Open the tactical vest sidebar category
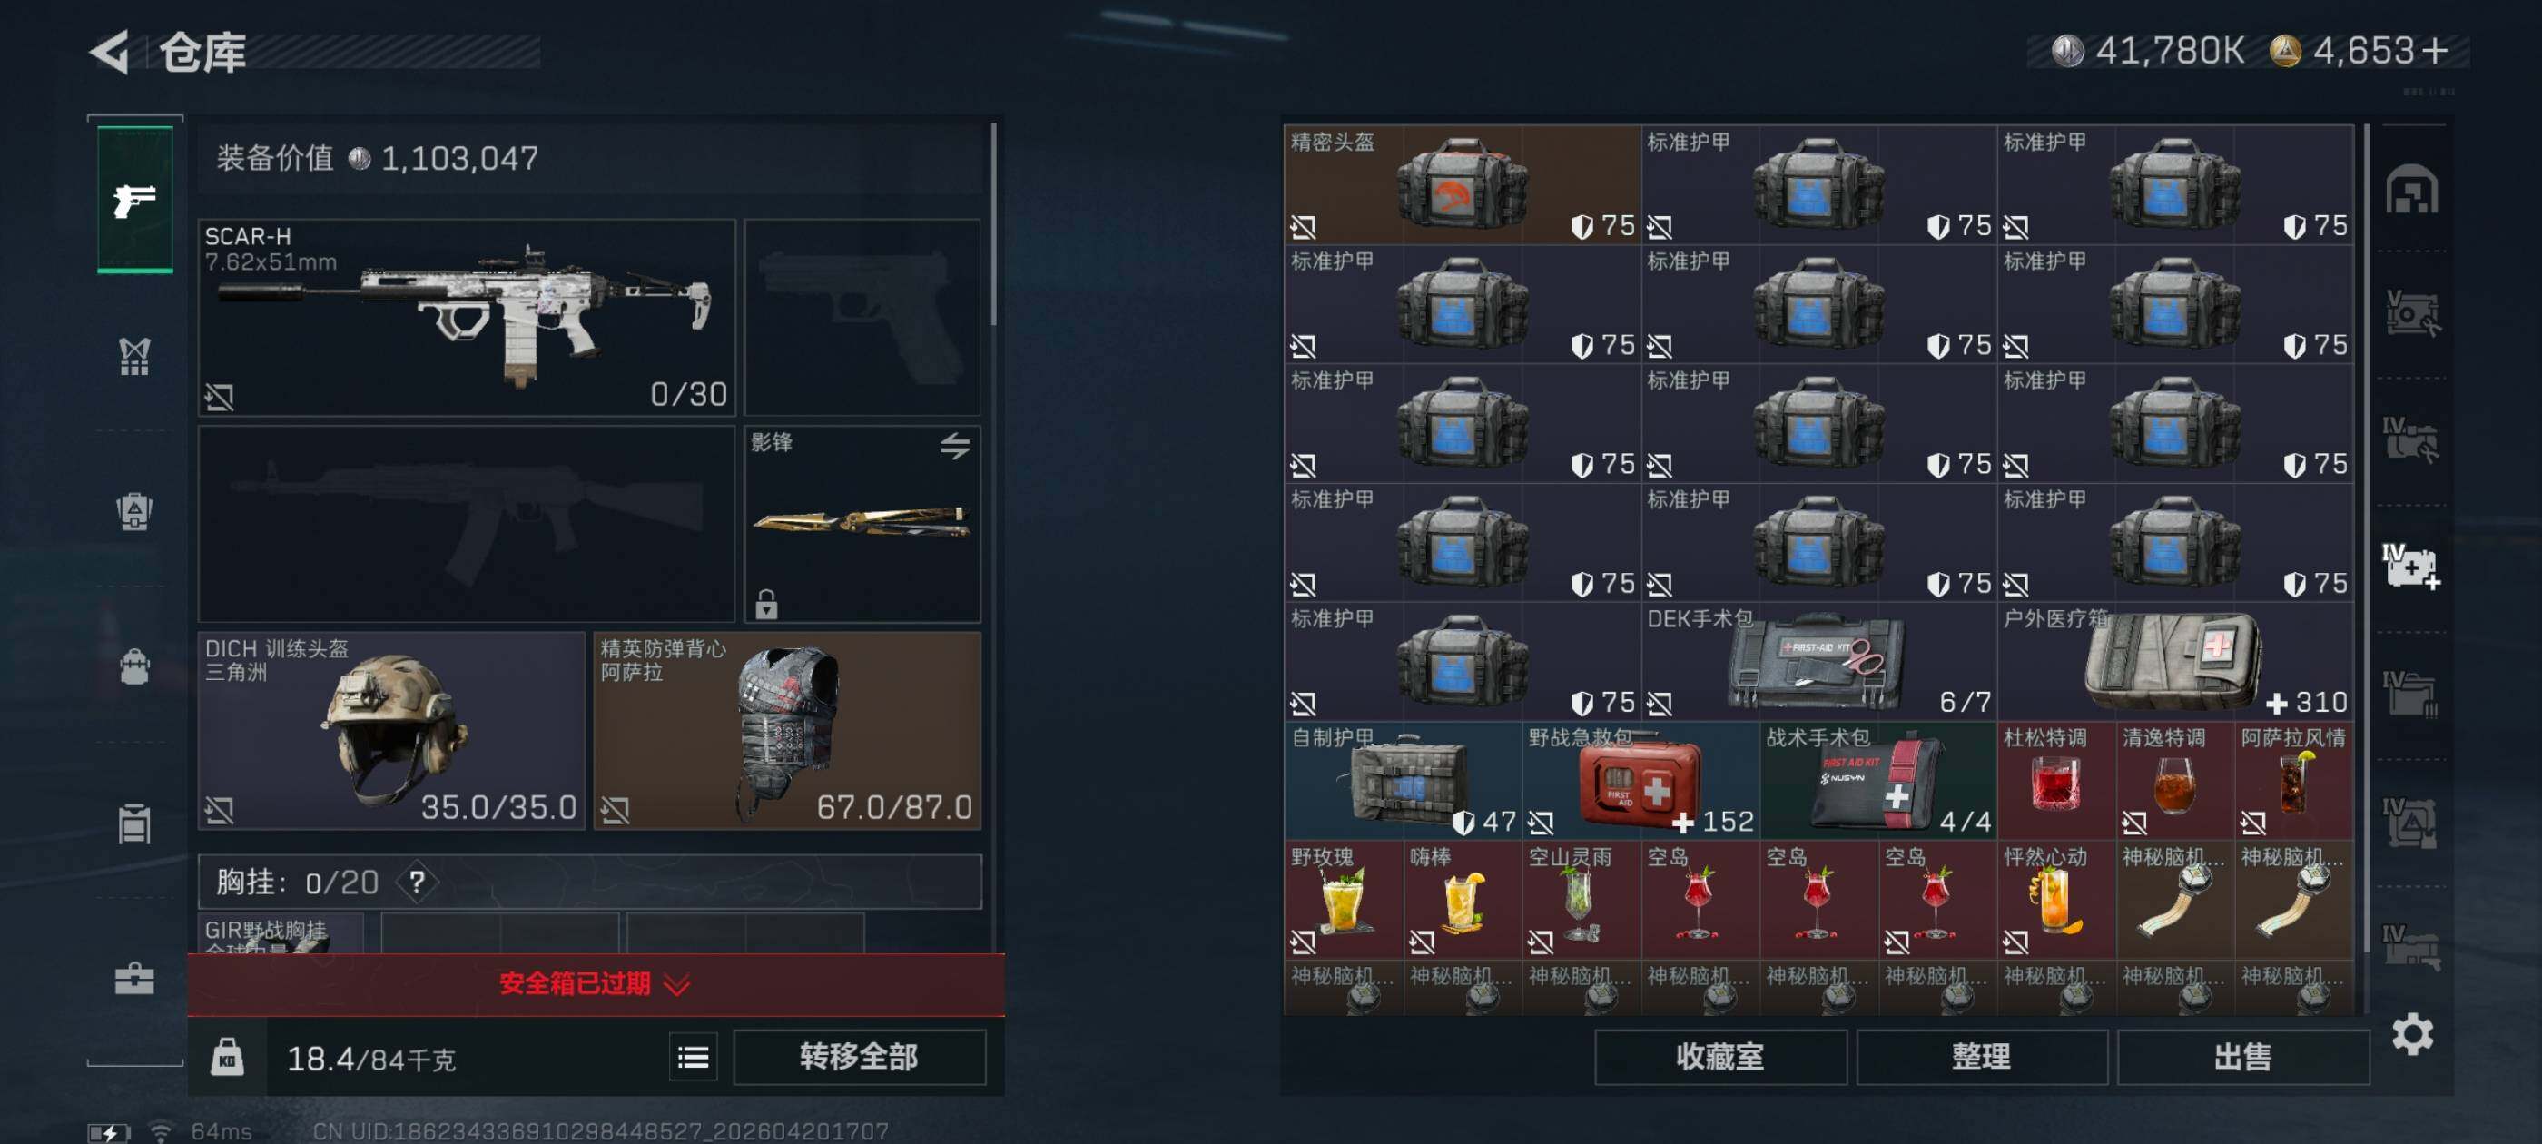 click(134, 356)
